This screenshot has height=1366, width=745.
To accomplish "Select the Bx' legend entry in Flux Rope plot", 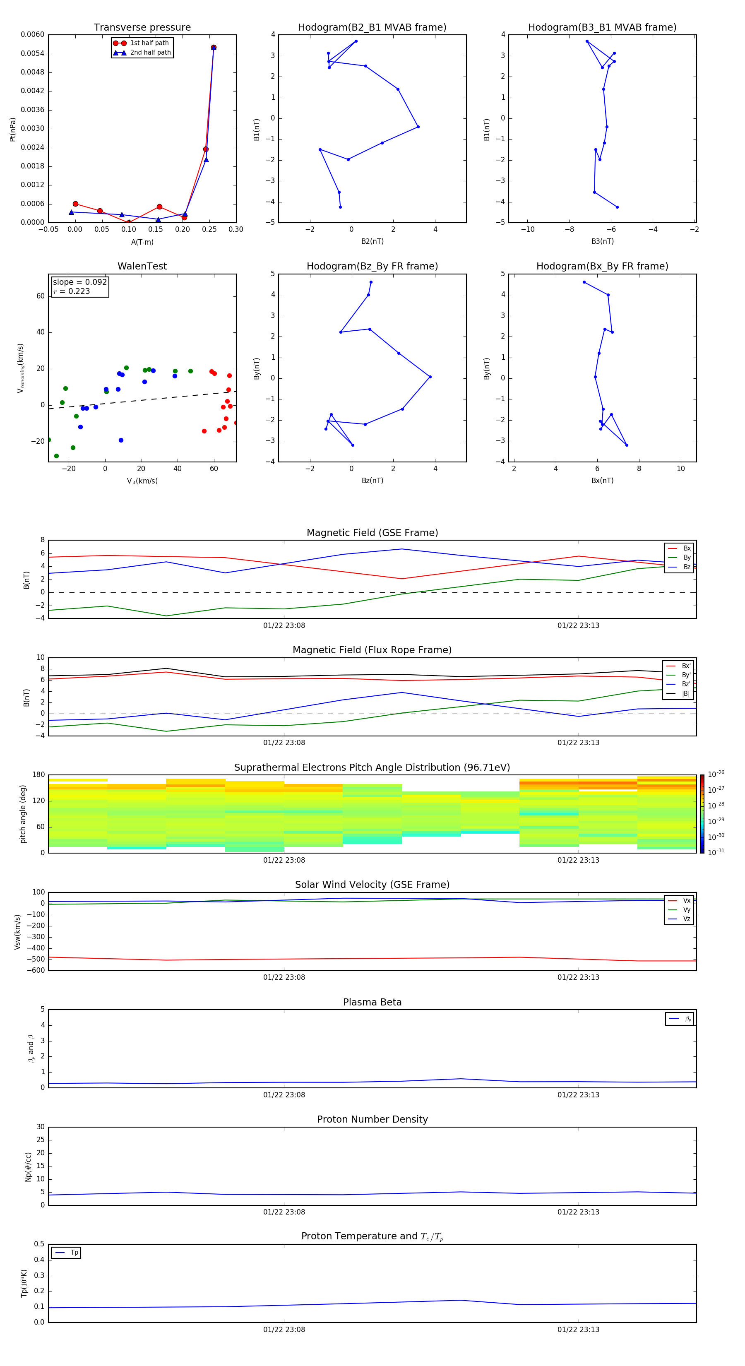I will click(x=679, y=666).
